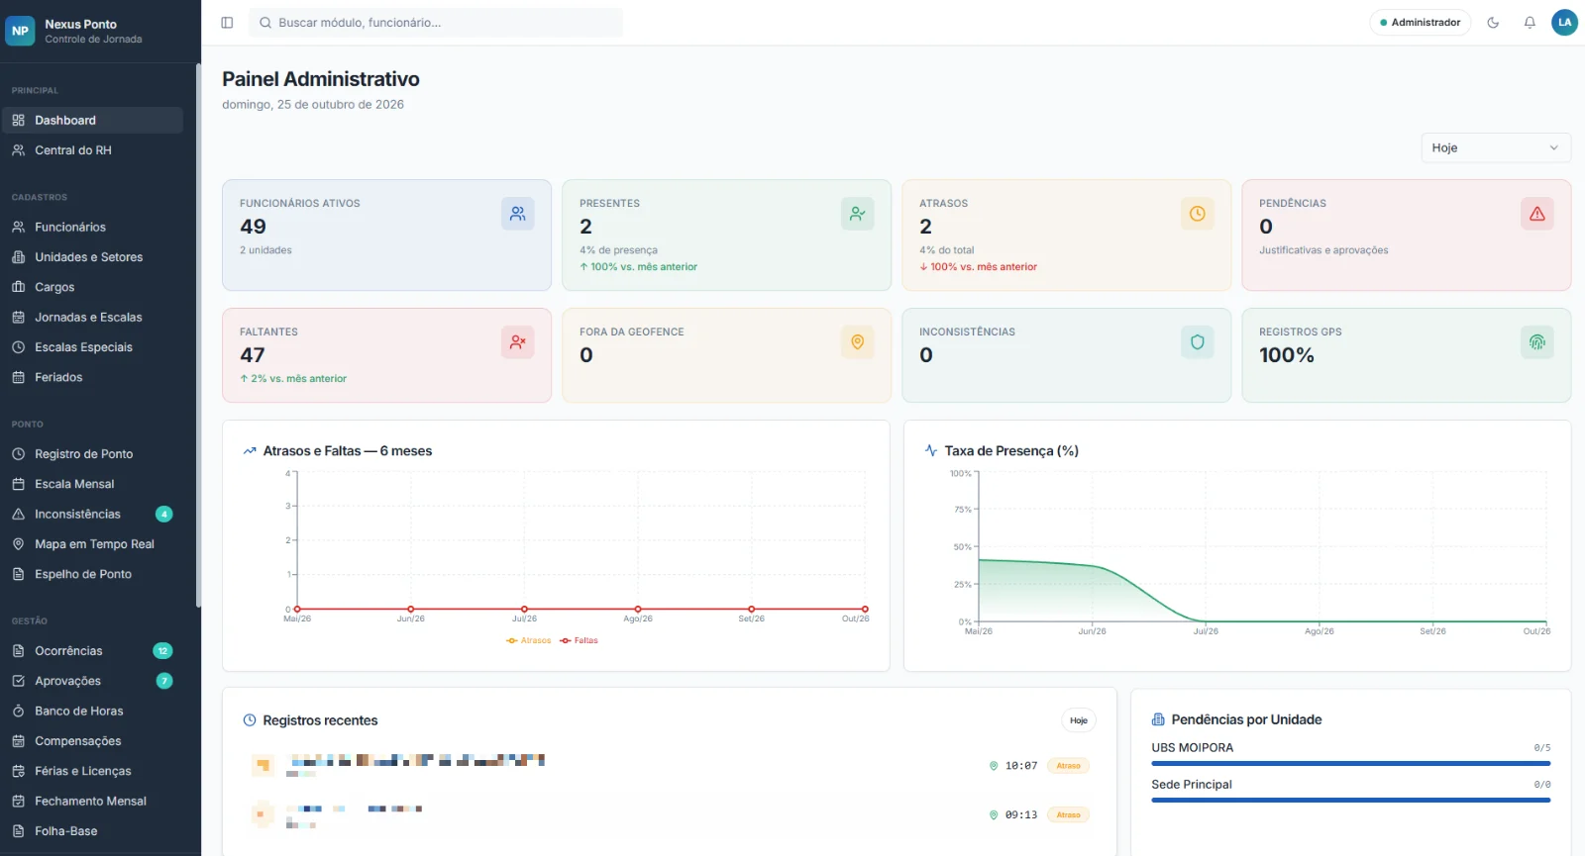The width and height of the screenshot is (1585, 856).
Task: Click the 10:07 record time
Action: point(1021,766)
